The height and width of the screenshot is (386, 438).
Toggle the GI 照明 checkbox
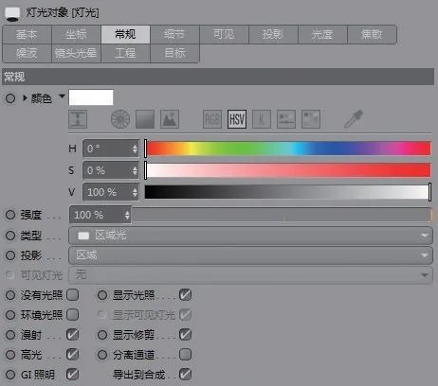point(73,375)
